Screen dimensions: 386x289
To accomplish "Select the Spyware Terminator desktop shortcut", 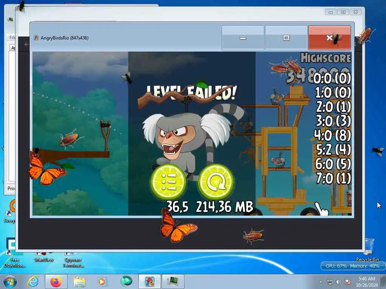I will pos(74,260).
